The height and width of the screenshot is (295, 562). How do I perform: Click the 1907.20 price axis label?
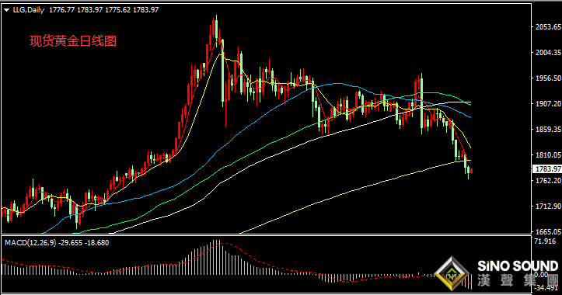click(548, 103)
